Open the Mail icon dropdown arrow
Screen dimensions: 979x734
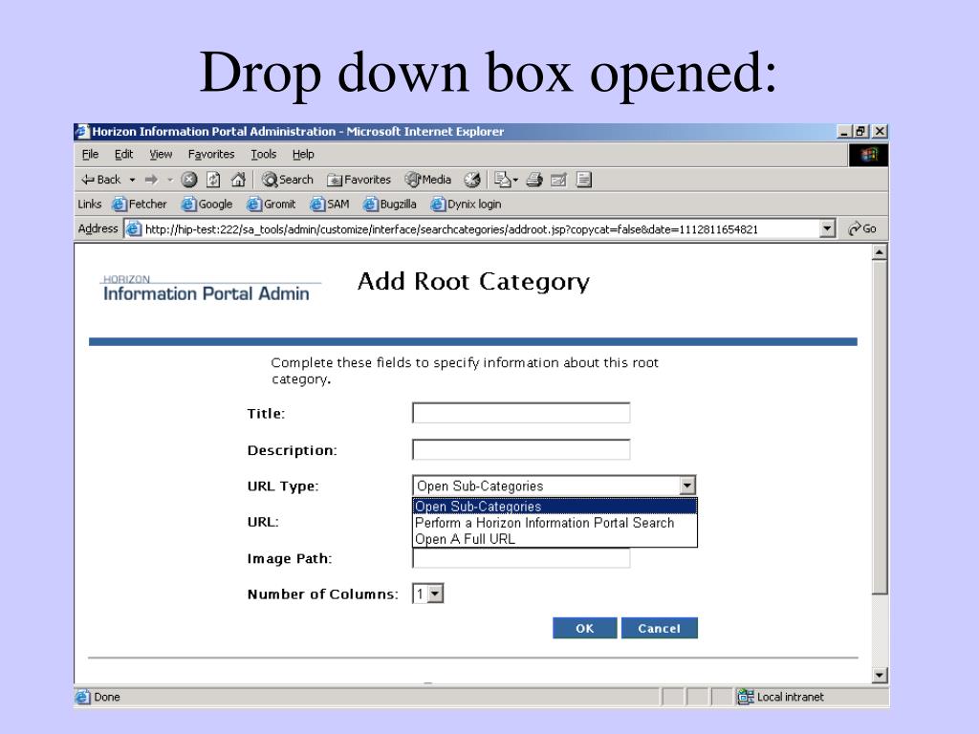[515, 180]
